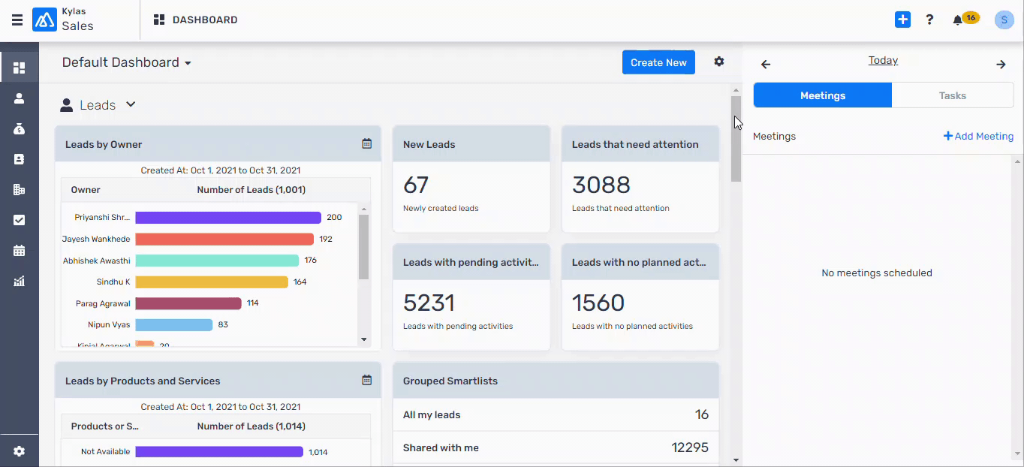
Task: Select the Deals money bag icon in sidebar
Action: (x=19, y=128)
